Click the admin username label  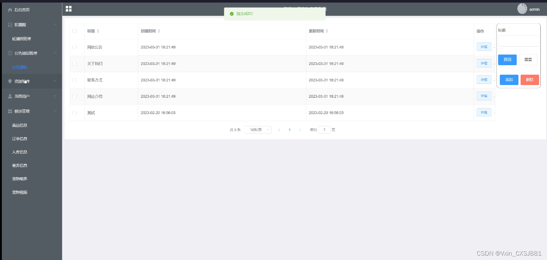(535, 10)
